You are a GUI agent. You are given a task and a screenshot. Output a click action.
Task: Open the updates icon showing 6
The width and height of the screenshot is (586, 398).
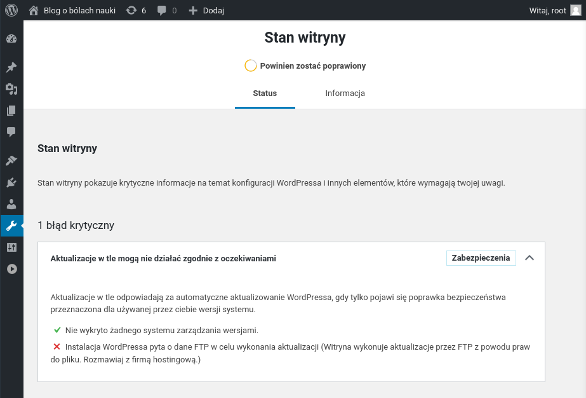pyautogui.click(x=131, y=10)
